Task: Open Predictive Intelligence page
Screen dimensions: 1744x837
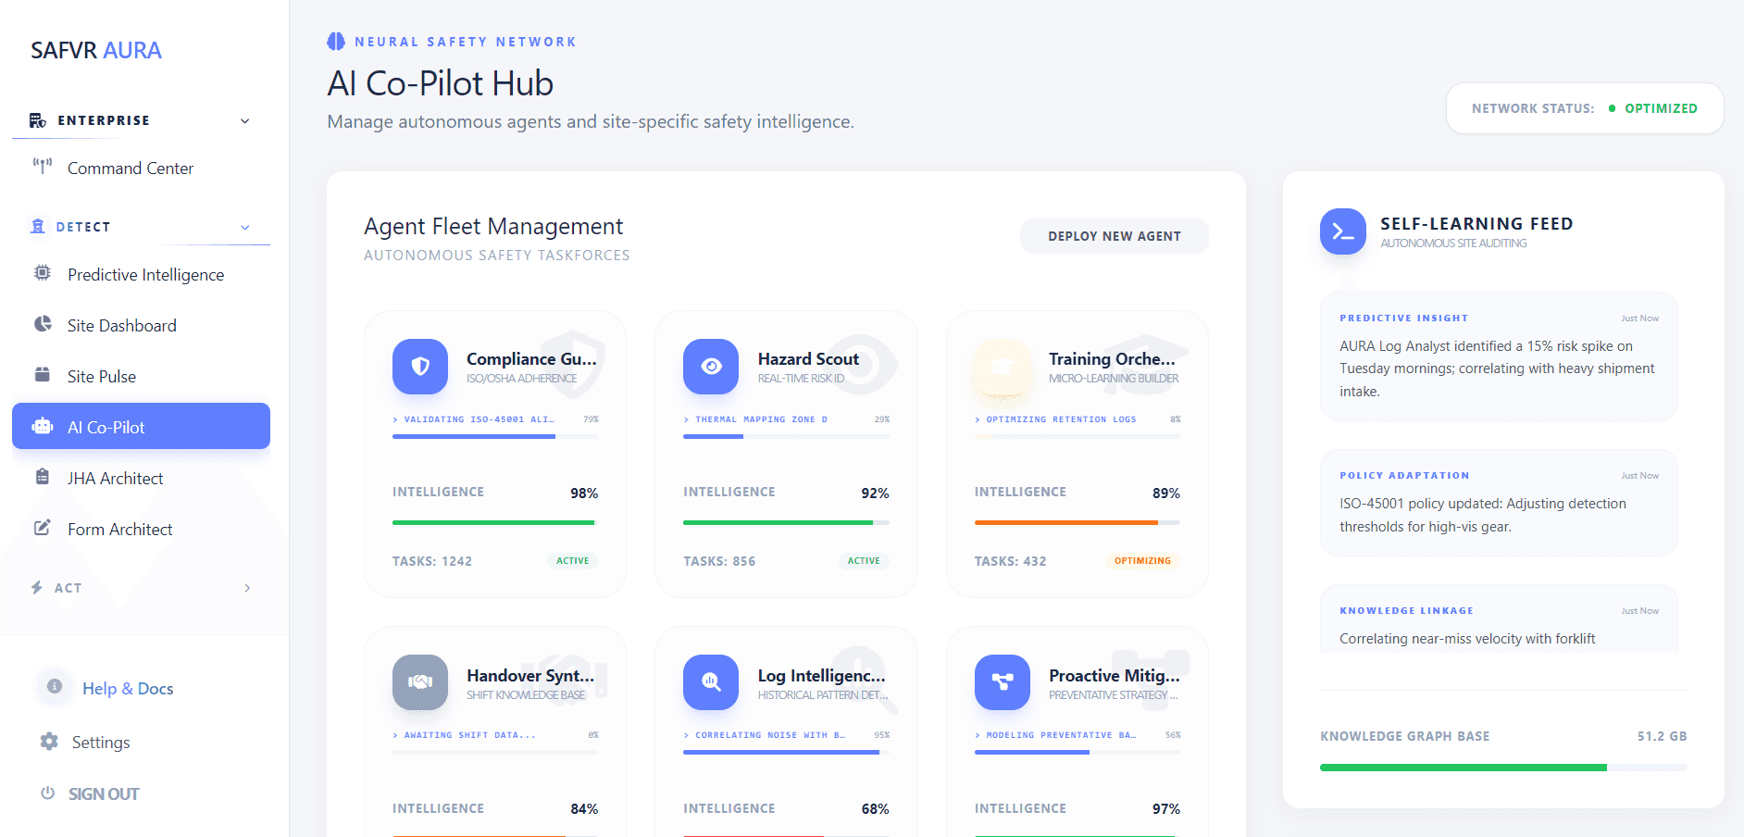Action: [141, 274]
